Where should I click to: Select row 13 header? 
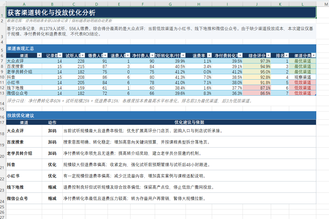(3, 93)
